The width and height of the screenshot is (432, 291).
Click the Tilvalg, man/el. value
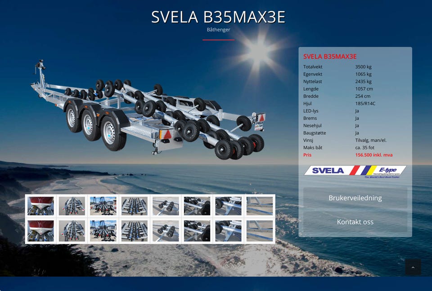click(x=371, y=140)
